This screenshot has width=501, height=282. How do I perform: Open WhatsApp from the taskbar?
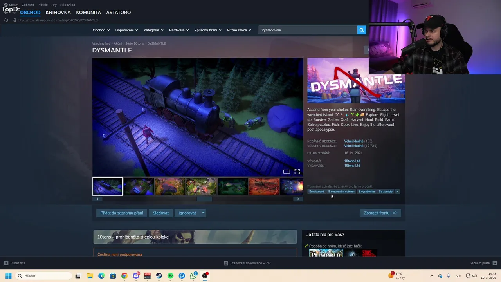pos(193,276)
